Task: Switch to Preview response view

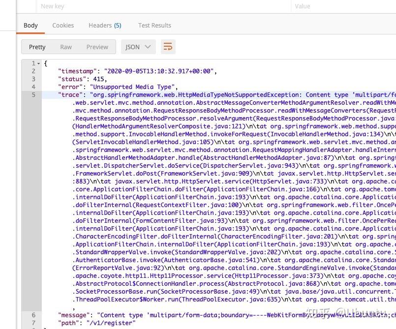Action: point(97,46)
